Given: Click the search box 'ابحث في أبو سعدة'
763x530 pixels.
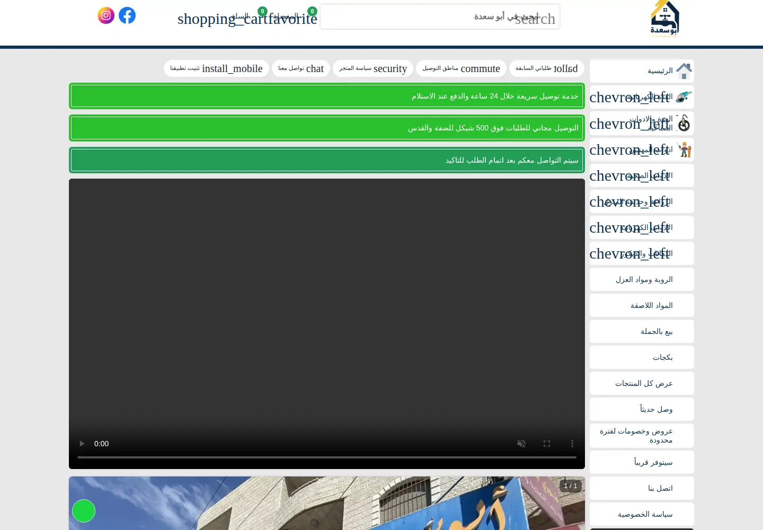Looking at the screenshot, I should tap(440, 17).
